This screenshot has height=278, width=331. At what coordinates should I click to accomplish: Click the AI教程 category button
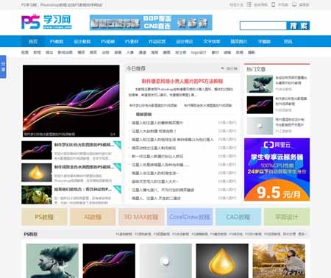93,217
